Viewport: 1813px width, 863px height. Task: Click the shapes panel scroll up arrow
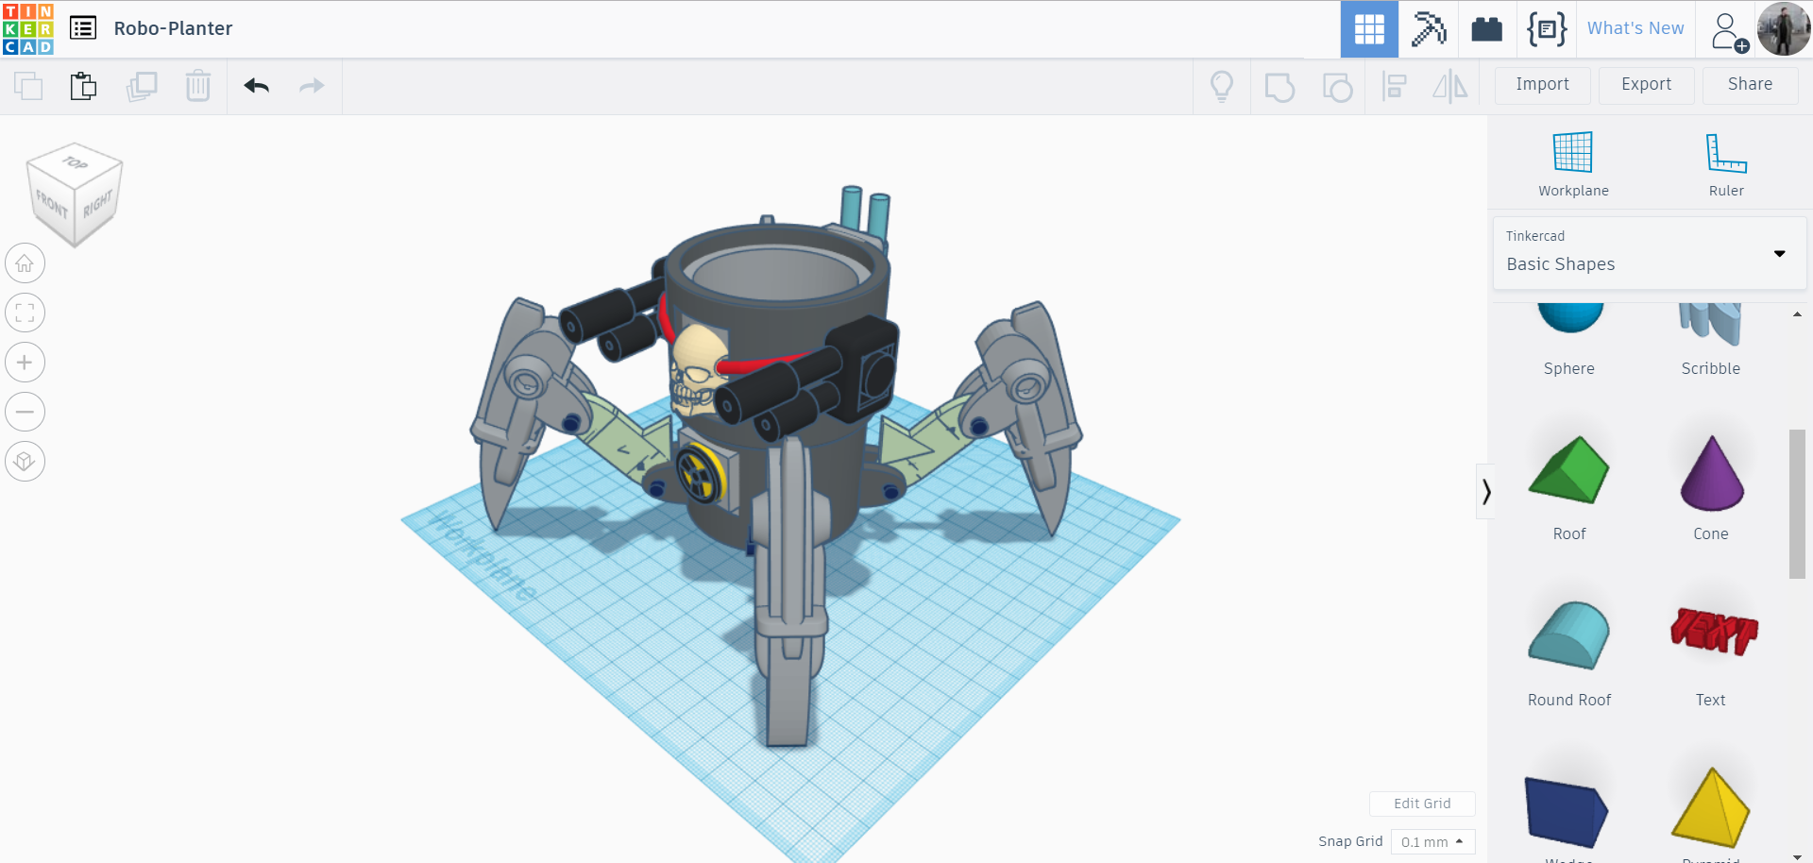pyautogui.click(x=1797, y=314)
